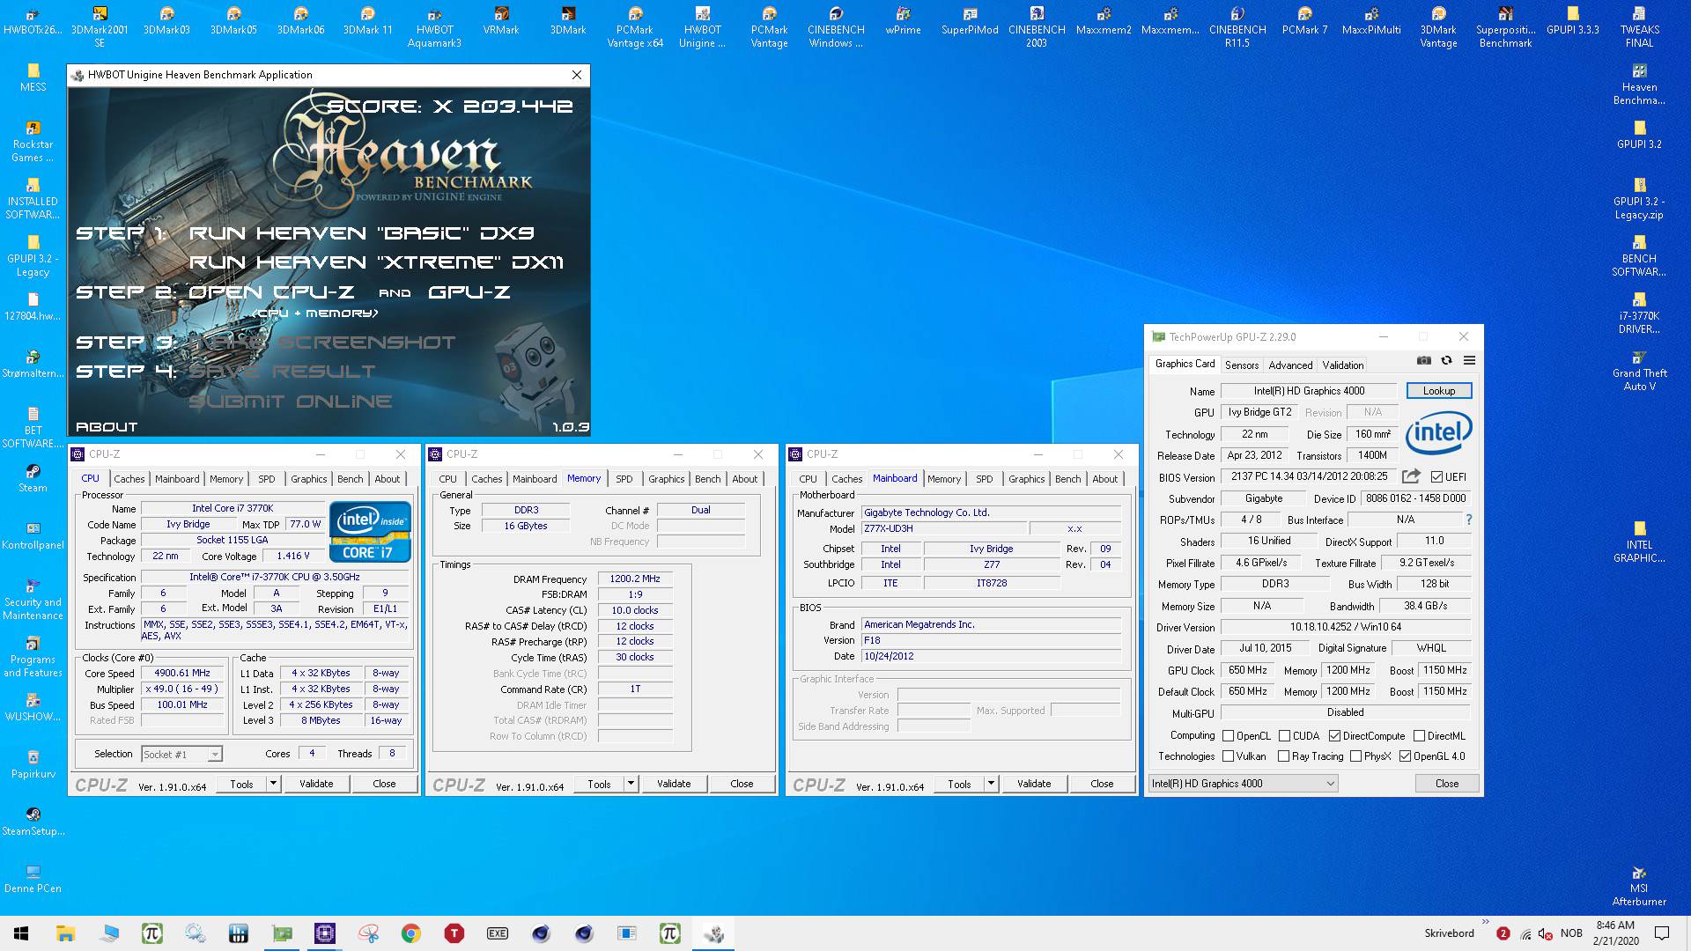Open the 3DMark05 desktop shortcut
Image resolution: width=1691 pixels, height=951 pixels.
[x=233, y=21]
